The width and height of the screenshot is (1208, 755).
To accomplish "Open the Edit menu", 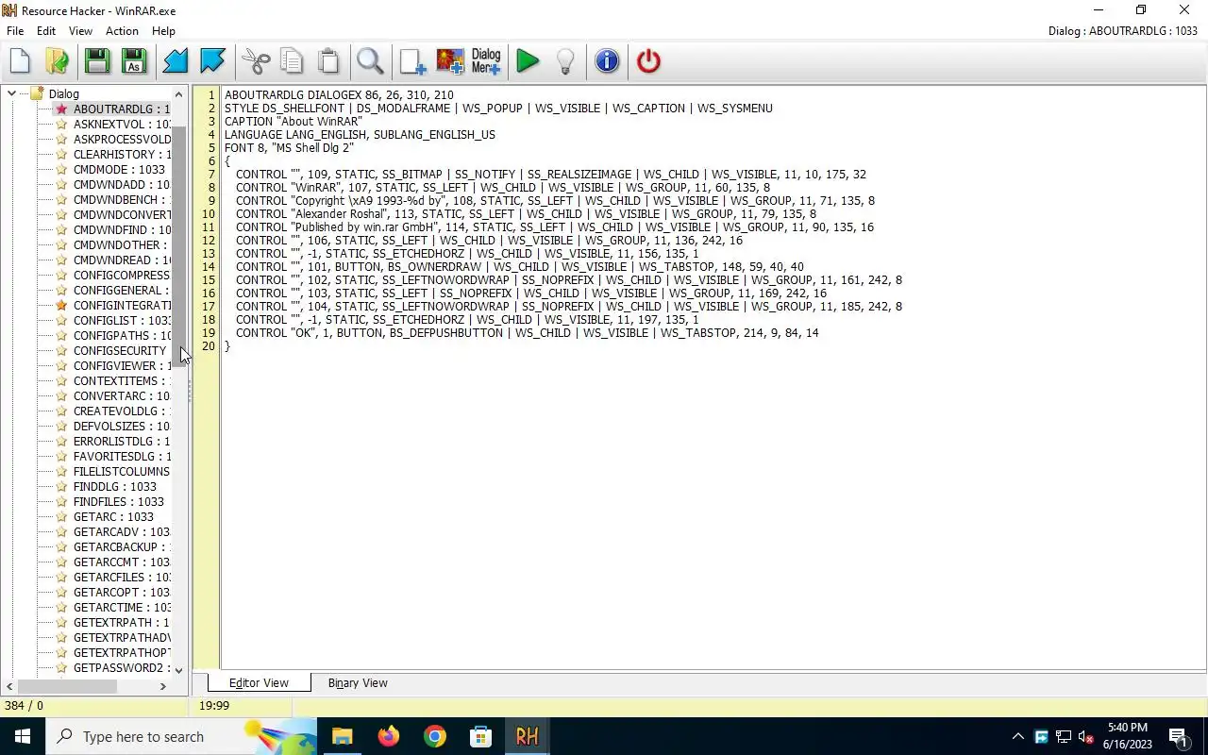I will tap(46, 31).
